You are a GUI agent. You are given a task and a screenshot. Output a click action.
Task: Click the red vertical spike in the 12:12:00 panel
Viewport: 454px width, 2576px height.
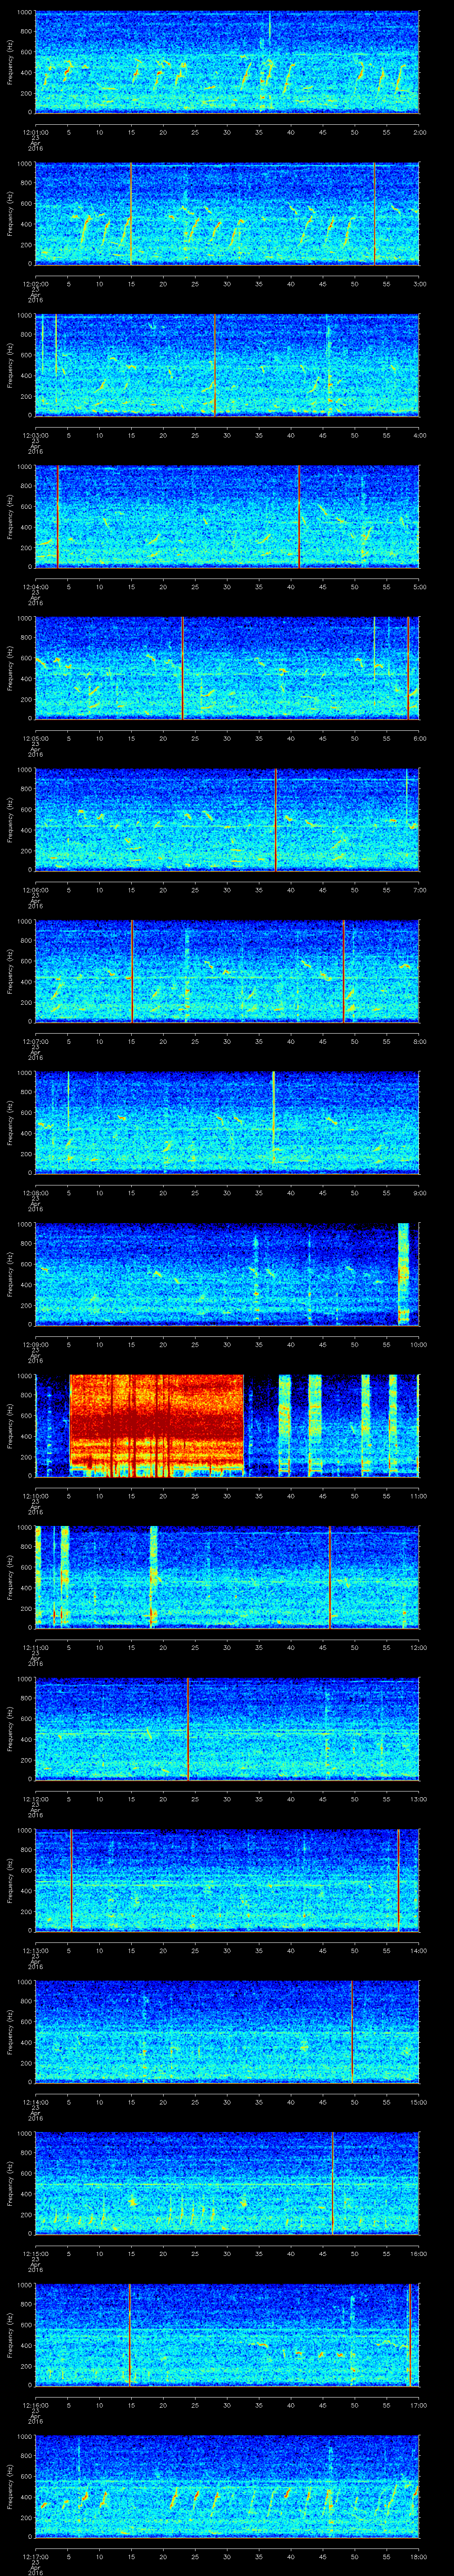click(x=188, y=1729)
